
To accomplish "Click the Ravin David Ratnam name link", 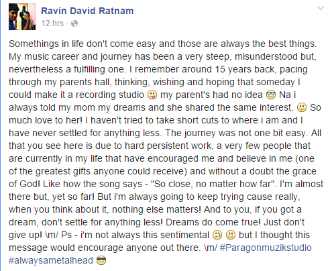I will (87, 11).
